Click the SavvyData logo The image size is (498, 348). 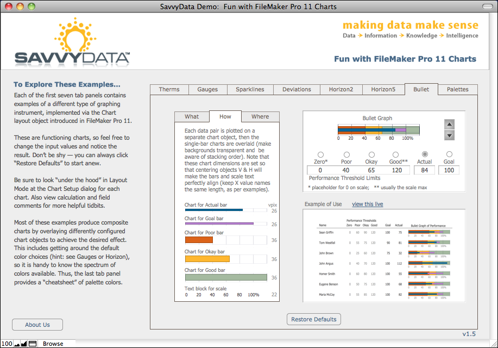pos(72,42)
